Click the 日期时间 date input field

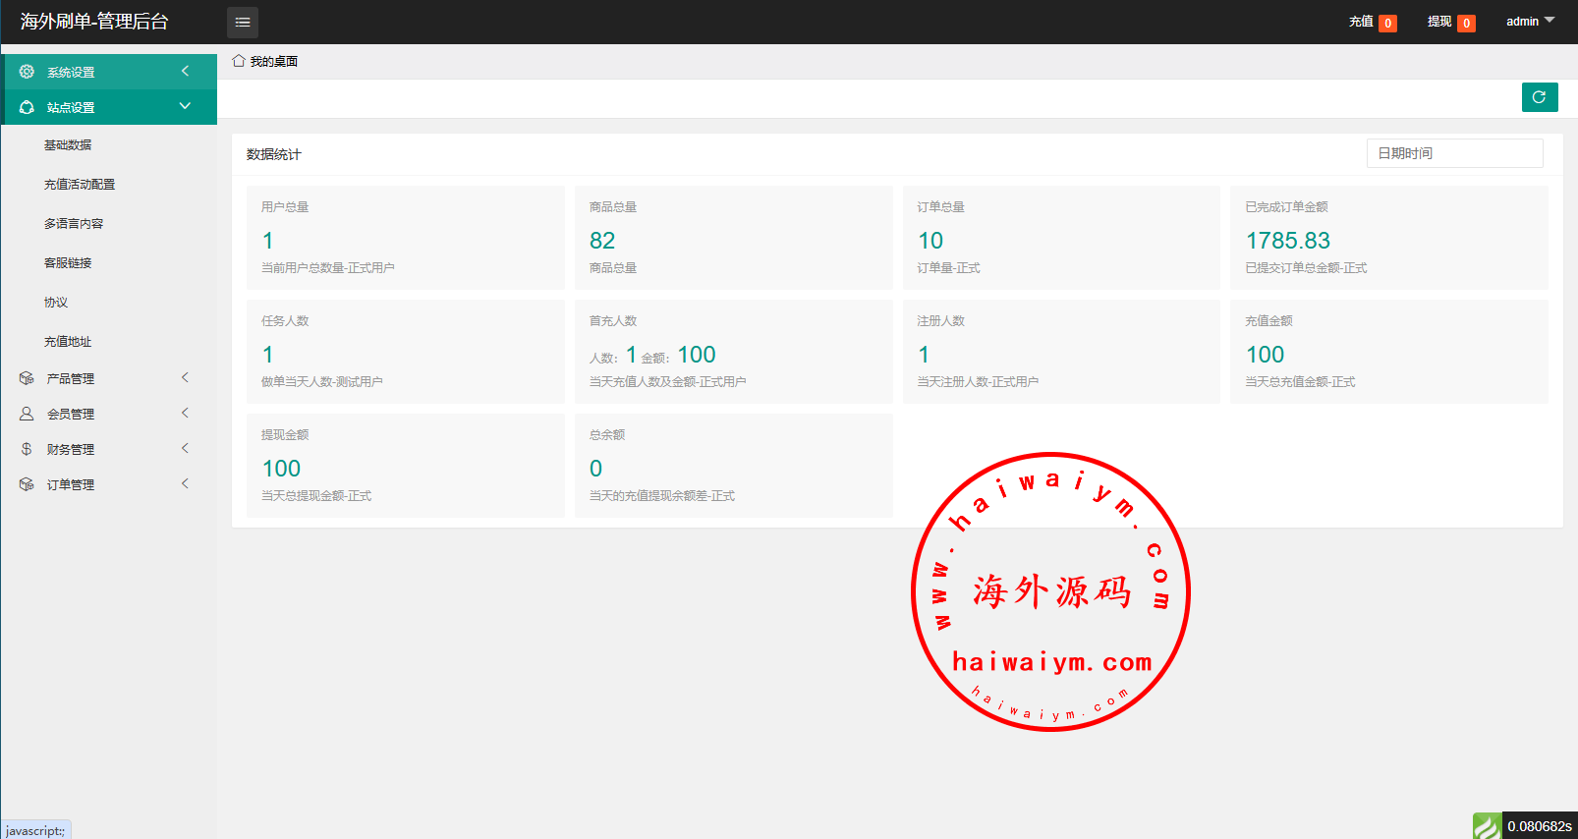[x=1454, y=153]
